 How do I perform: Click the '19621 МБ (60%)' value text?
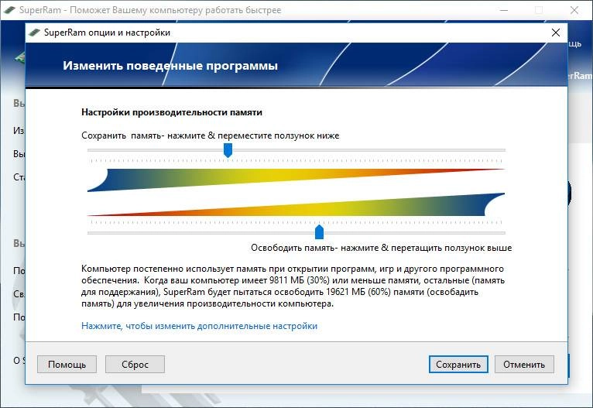point(358,292)
